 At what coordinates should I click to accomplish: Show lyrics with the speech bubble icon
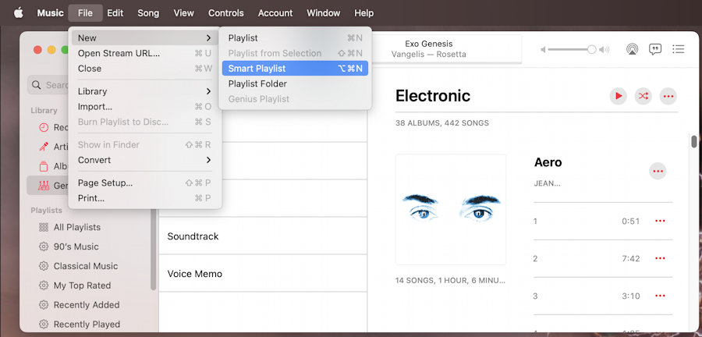click(655, 49)
